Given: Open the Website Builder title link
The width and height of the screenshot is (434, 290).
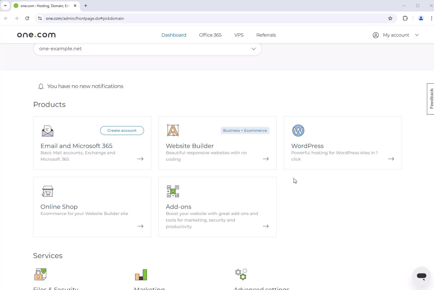Looking at the screenshot, I should coord(190,146).
